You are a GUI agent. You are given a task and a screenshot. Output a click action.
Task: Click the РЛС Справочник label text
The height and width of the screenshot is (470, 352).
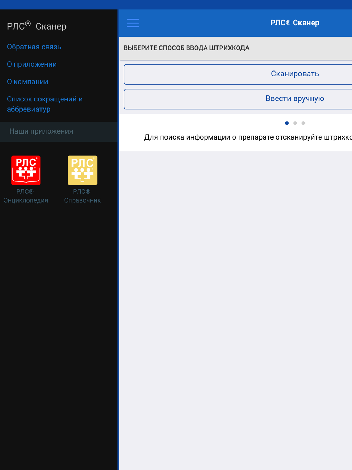[x=82, y=196]
